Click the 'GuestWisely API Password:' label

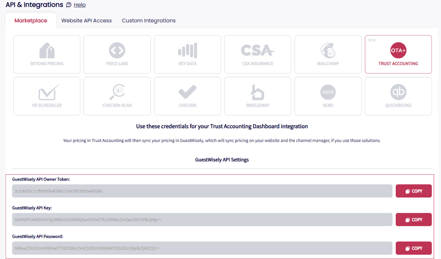38,236
